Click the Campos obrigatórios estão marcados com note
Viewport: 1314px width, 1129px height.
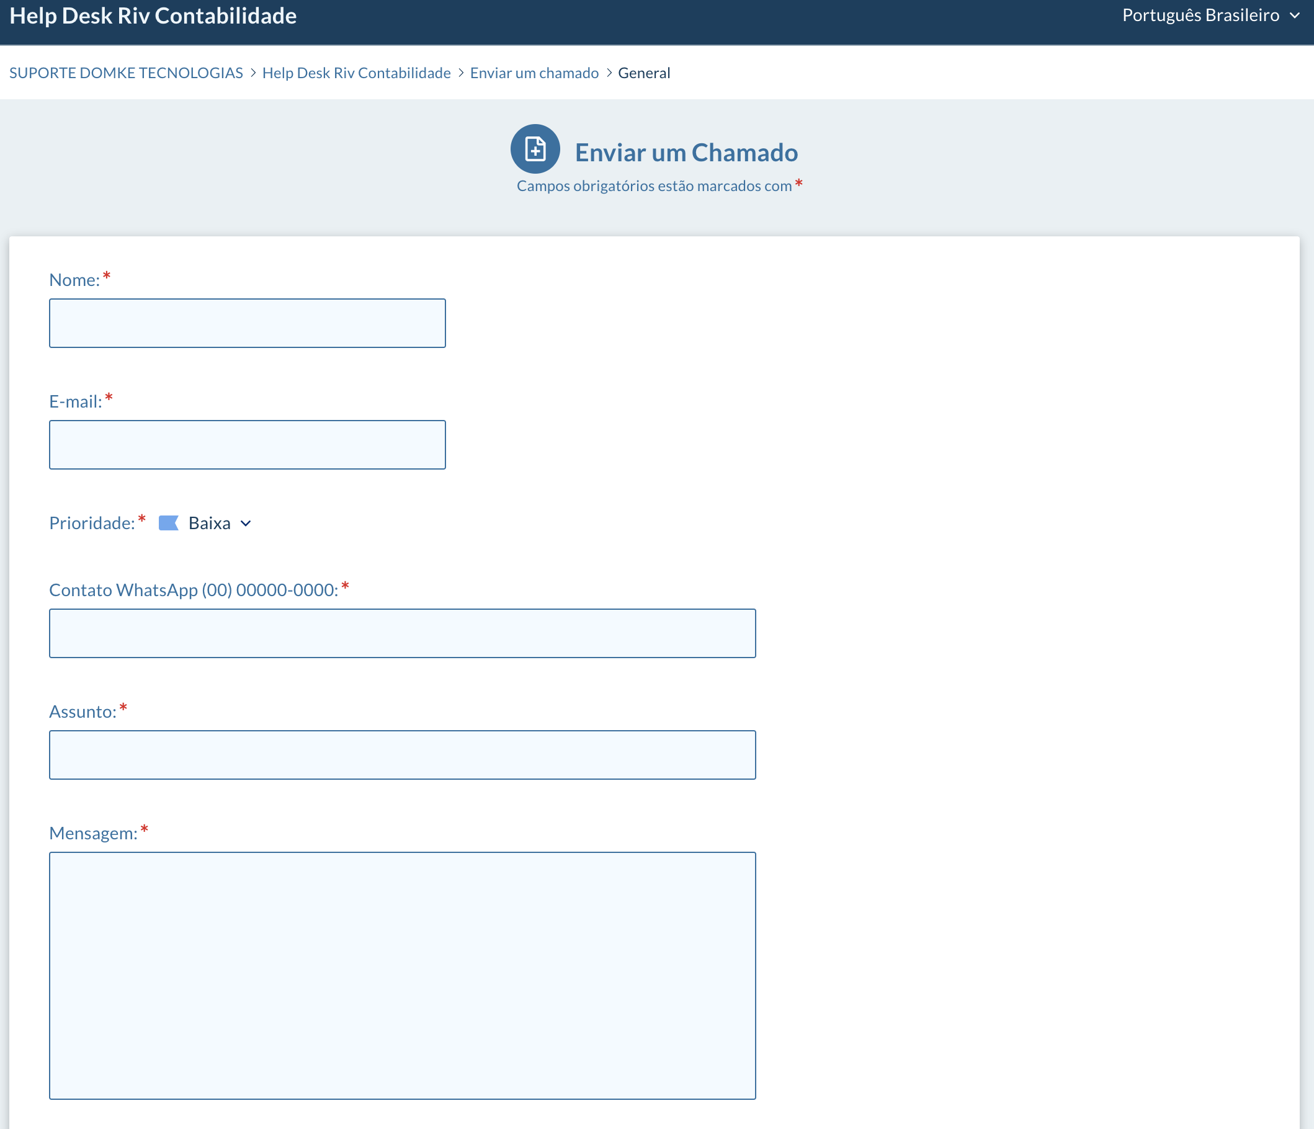pyautogui.click(x=654, y=186)
